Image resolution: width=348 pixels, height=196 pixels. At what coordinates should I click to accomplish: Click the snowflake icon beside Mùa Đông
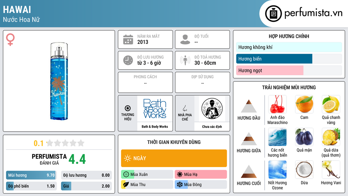180,184
